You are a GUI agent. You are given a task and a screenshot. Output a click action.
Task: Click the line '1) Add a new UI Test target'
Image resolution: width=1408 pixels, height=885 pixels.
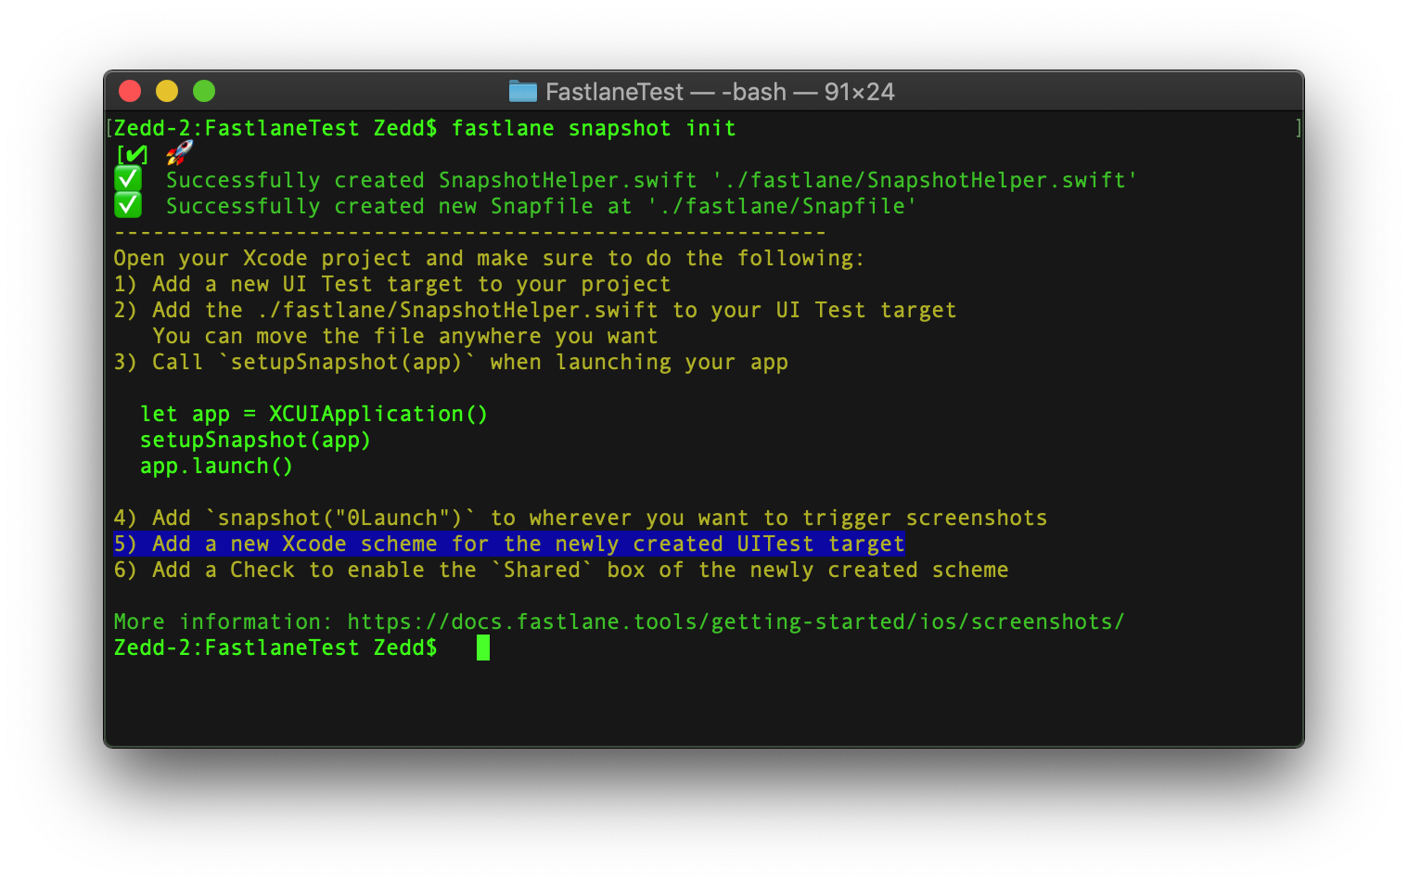(391, 284)
